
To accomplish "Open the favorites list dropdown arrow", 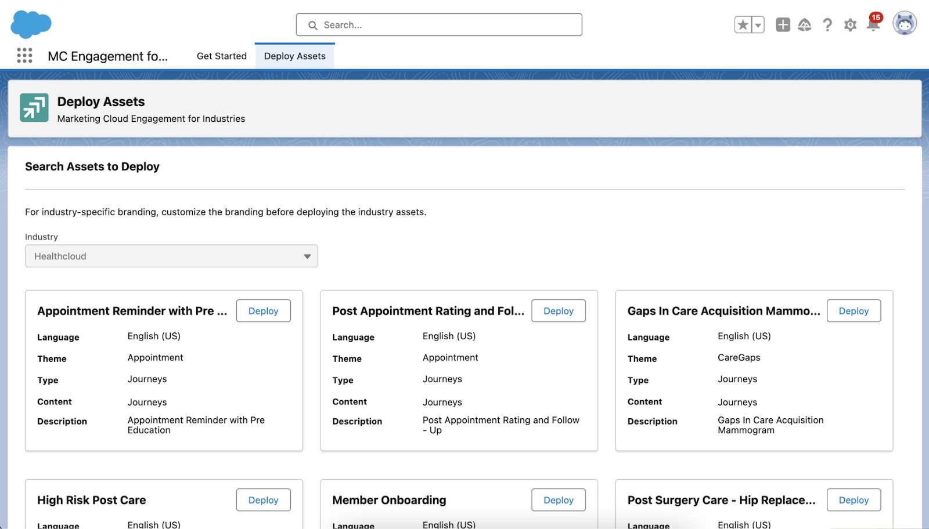I will [x=758, y=25].
